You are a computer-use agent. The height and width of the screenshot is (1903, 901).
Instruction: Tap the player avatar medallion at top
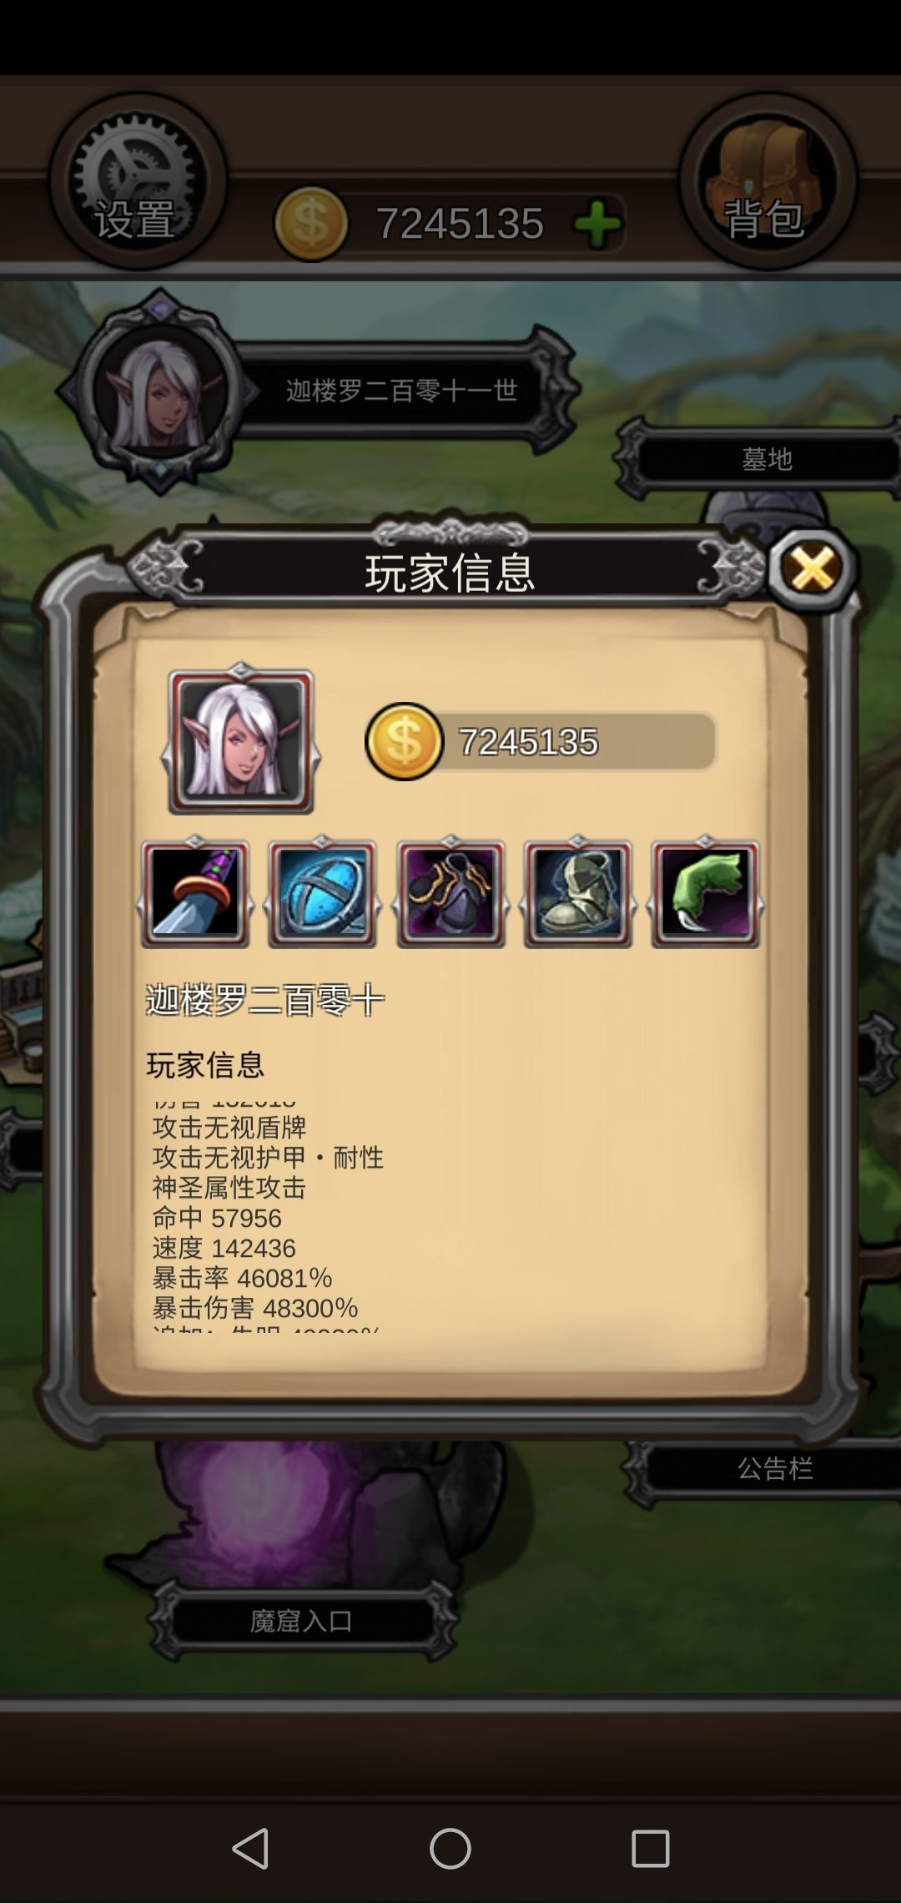coord(159,391)
